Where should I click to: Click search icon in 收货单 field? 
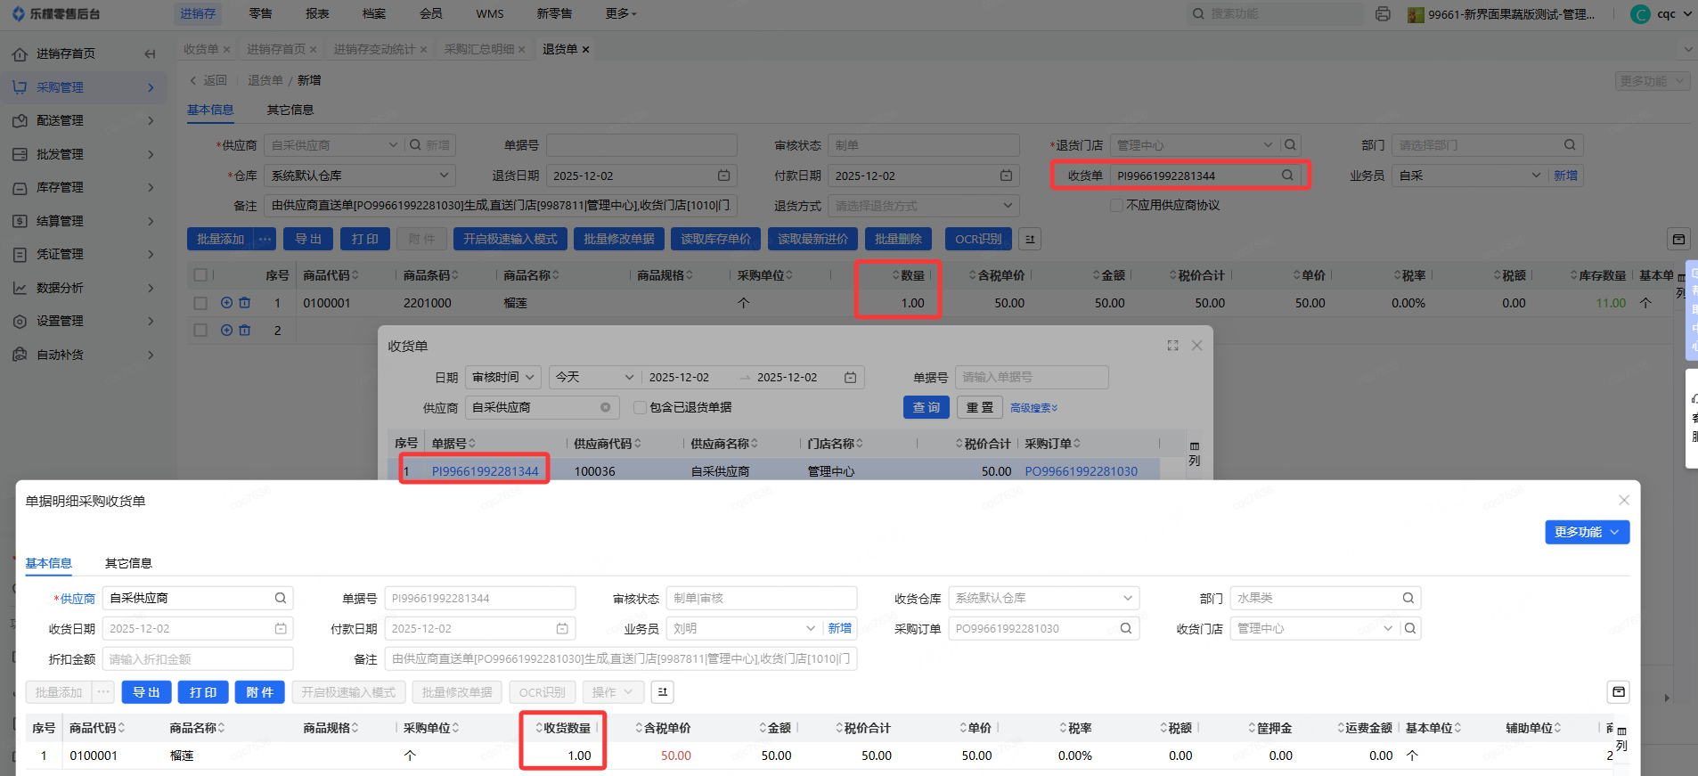[x=1287, y=176]
